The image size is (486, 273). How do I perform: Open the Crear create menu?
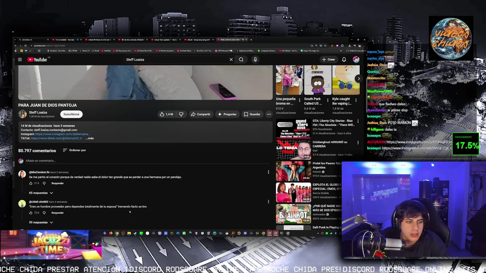328,60
